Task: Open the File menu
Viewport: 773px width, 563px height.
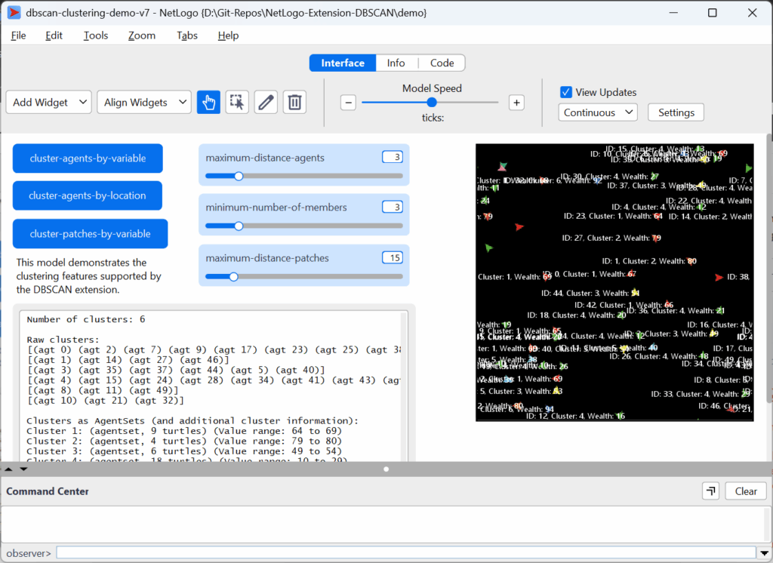Action: (x=18, y=35)
